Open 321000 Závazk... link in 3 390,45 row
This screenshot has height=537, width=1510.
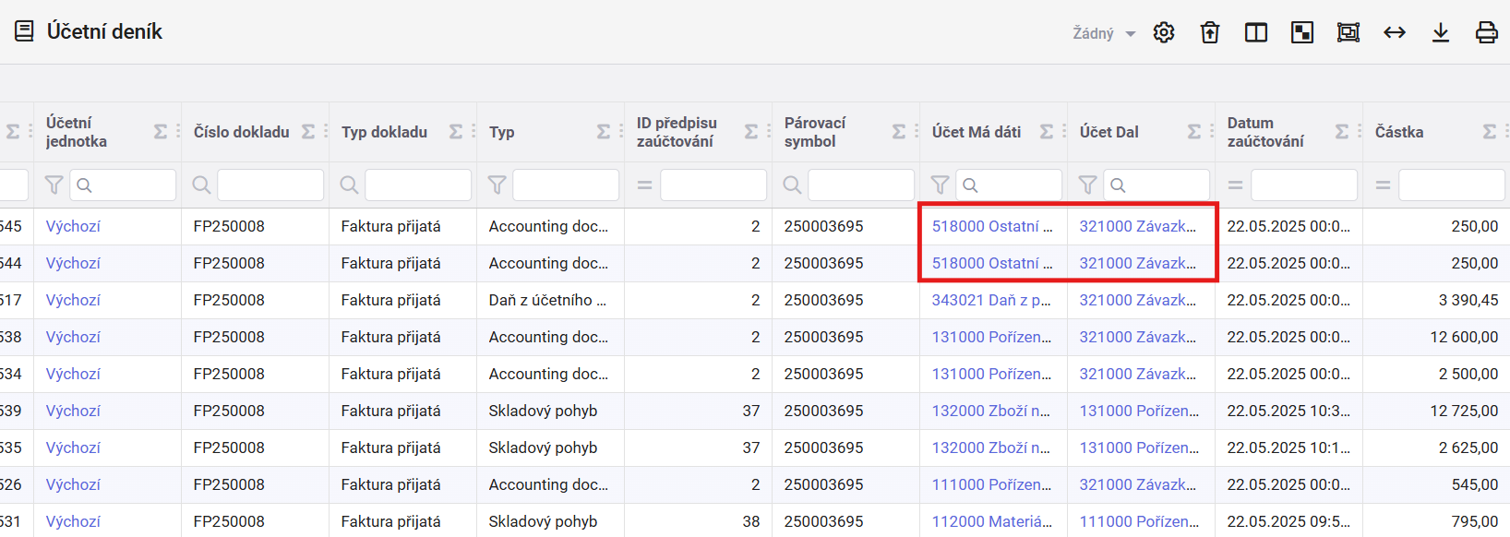click(x=1138, y=300)
